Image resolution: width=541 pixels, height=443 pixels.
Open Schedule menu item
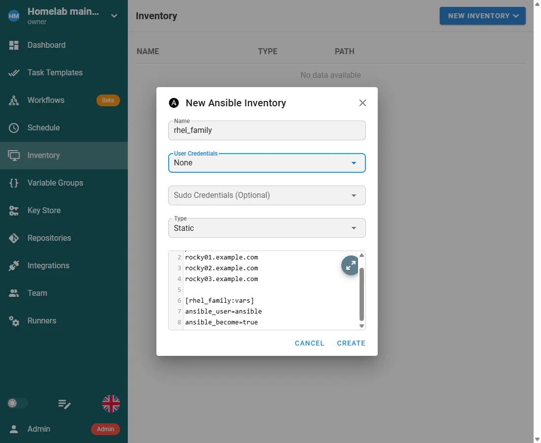point(64,128)
